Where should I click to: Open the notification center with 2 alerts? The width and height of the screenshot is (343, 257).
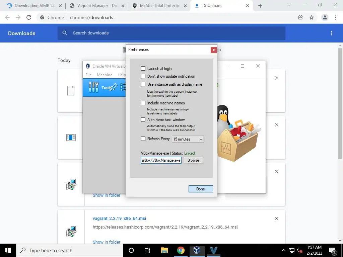tap(332, 250)
